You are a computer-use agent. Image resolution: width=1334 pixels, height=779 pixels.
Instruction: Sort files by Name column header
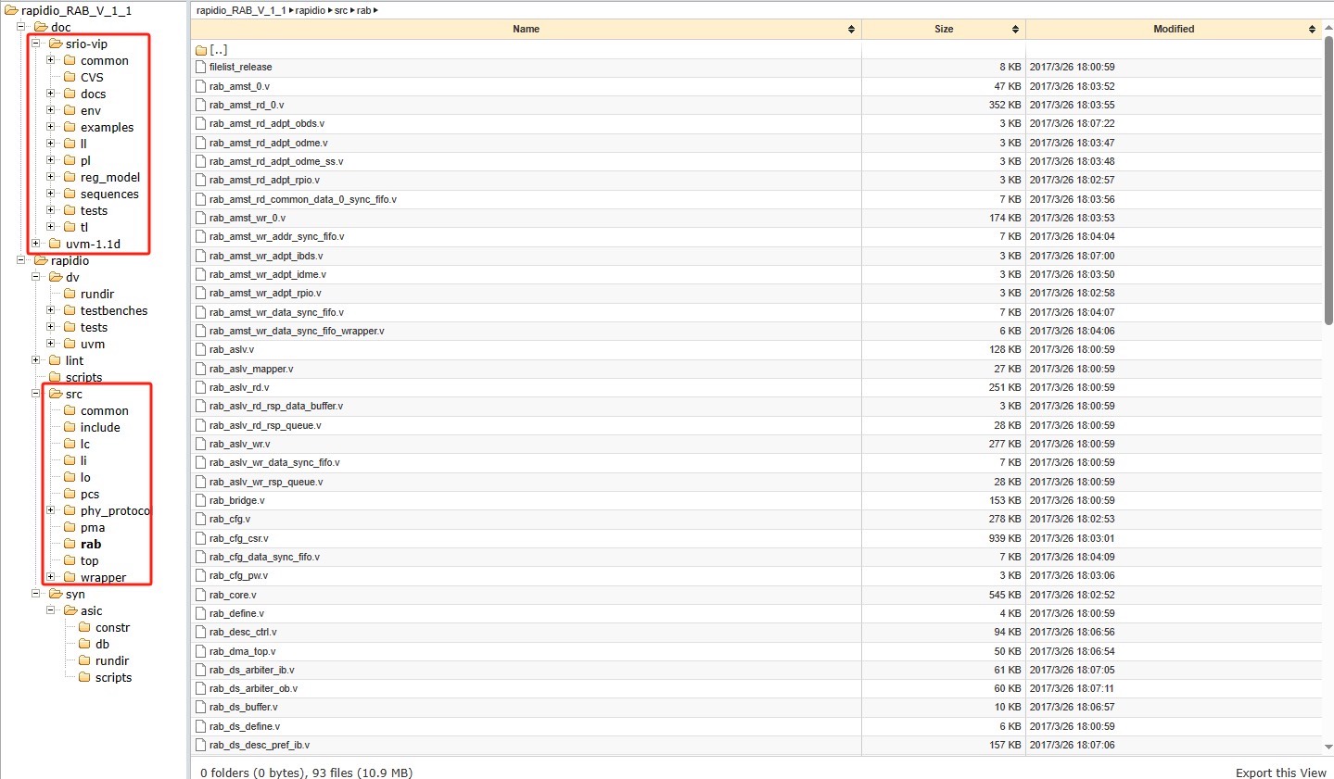(526, 30)
